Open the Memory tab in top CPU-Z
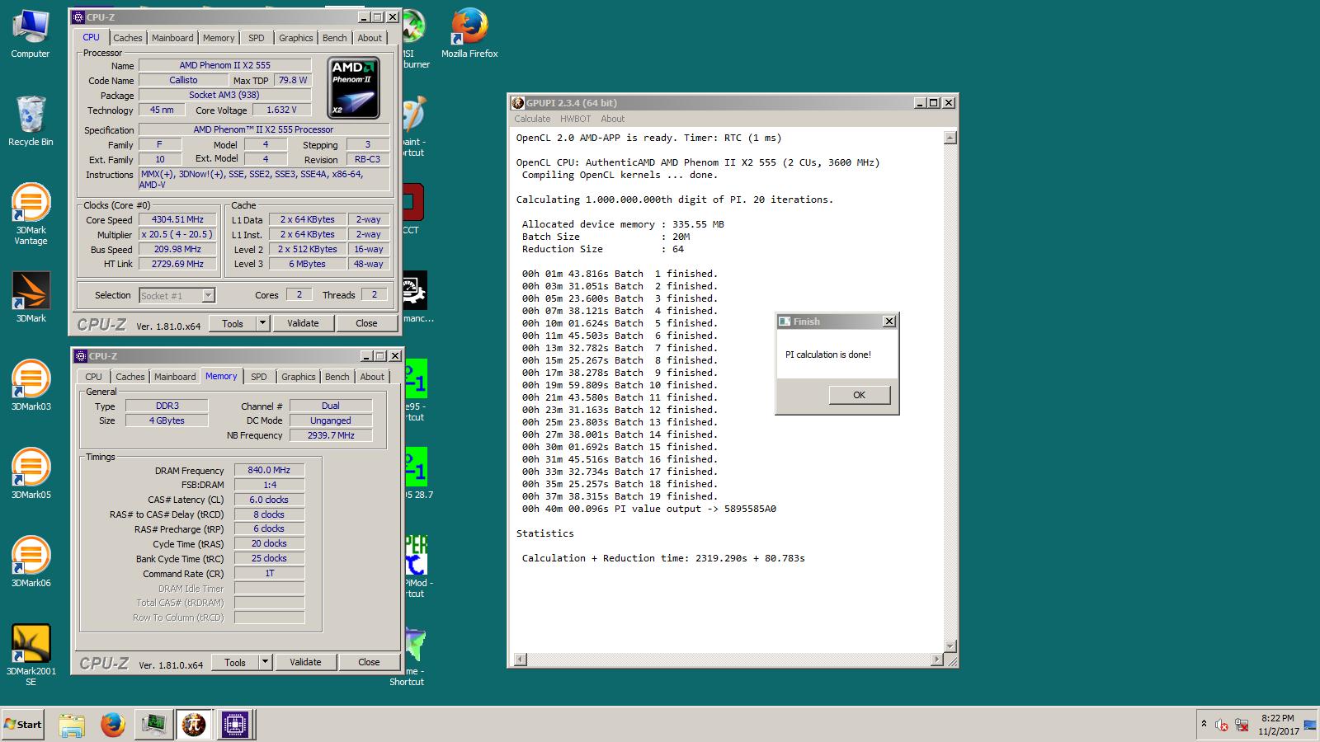Image resolution: width=1320 pixels, height=742 pixels. [219, 38]
